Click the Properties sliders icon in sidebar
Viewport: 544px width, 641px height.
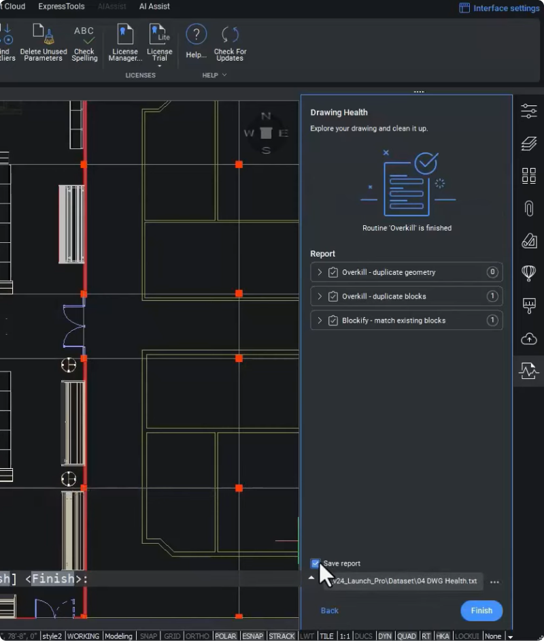click(528, 111)
